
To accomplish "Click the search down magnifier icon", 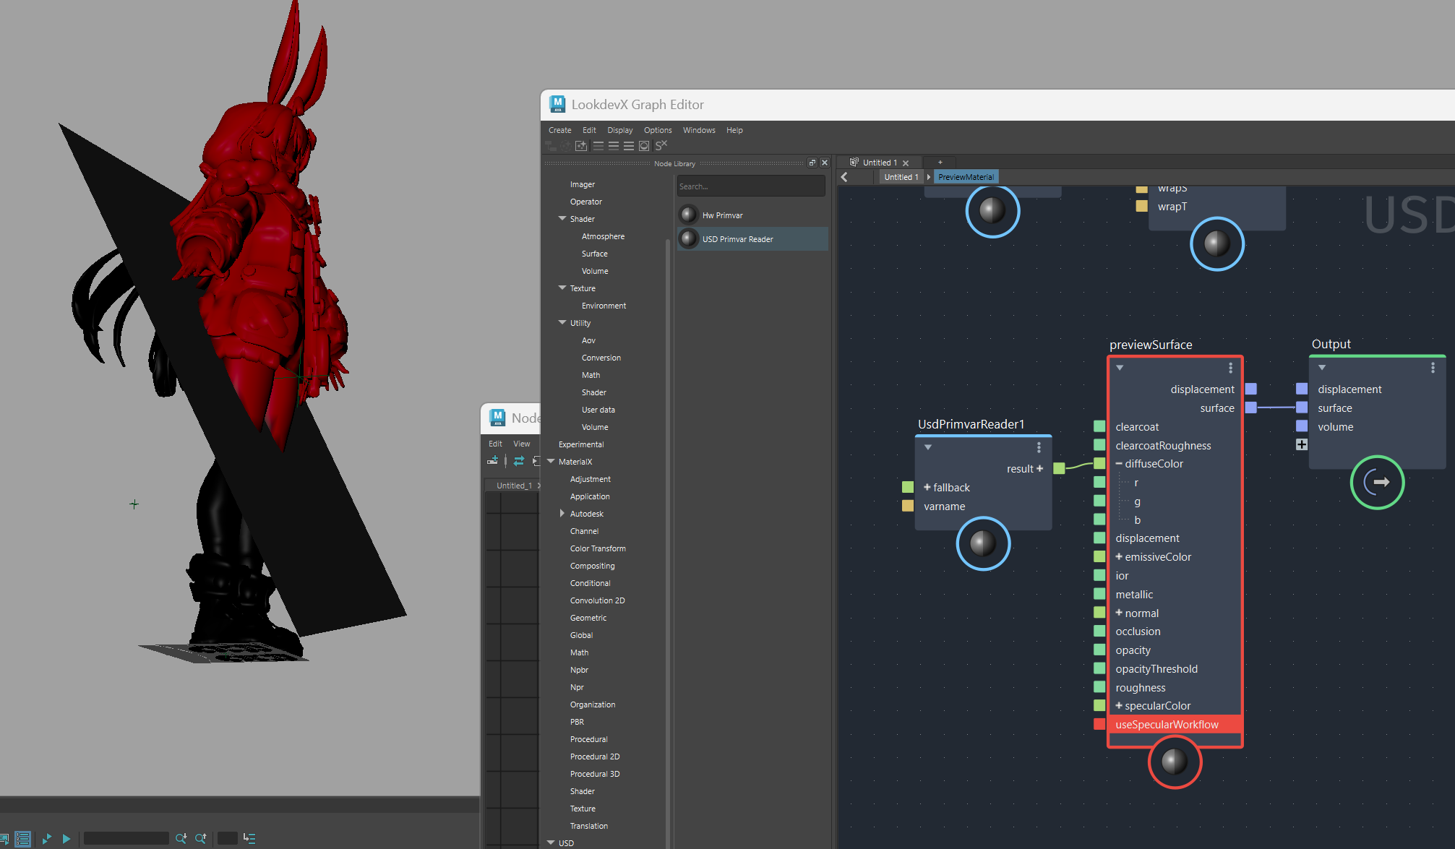I will pyautogui.click(x=181, y=838).
